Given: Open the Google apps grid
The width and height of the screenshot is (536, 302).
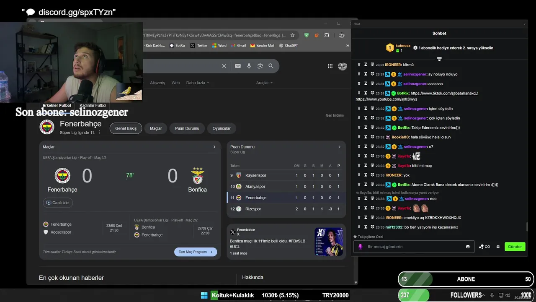Looking at the screenshot, I should click(x=330, y=66).
